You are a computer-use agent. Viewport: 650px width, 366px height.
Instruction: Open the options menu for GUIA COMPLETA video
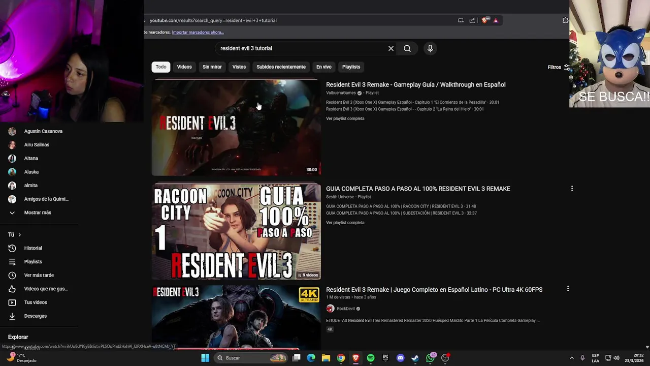point(572,189)
